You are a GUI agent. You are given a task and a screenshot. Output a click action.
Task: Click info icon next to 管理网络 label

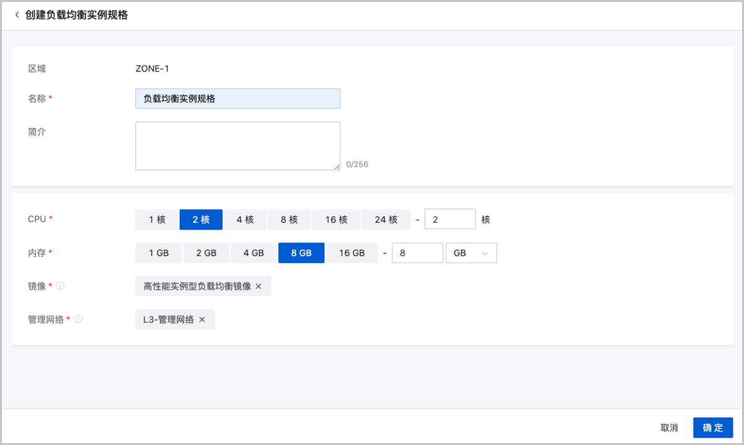(x=79, y=320)
